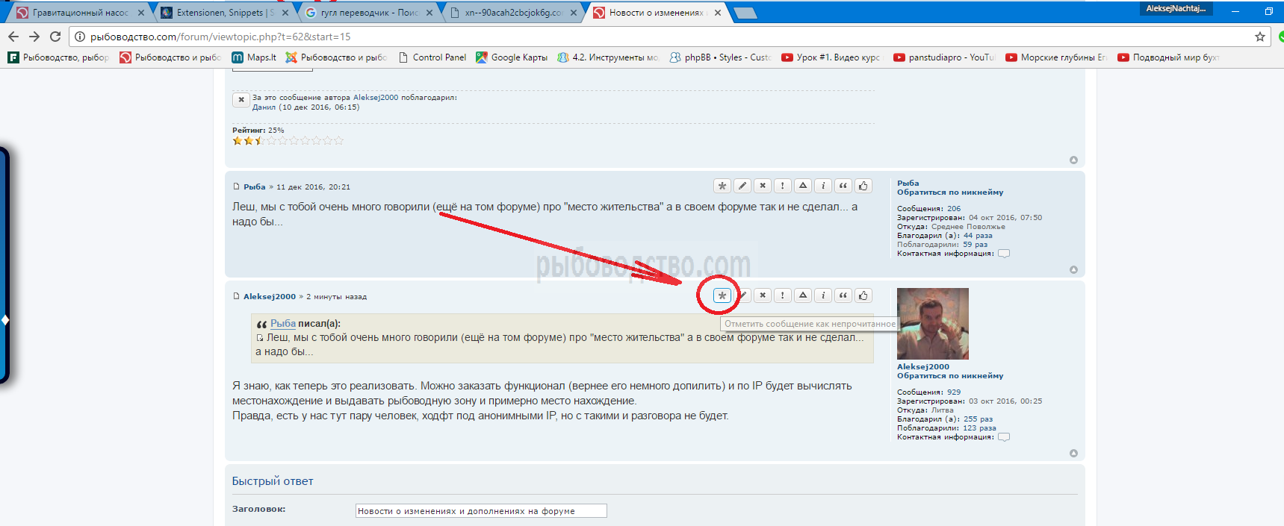Delete Aleksej2000's post with the X icon

tap(763, 295)
